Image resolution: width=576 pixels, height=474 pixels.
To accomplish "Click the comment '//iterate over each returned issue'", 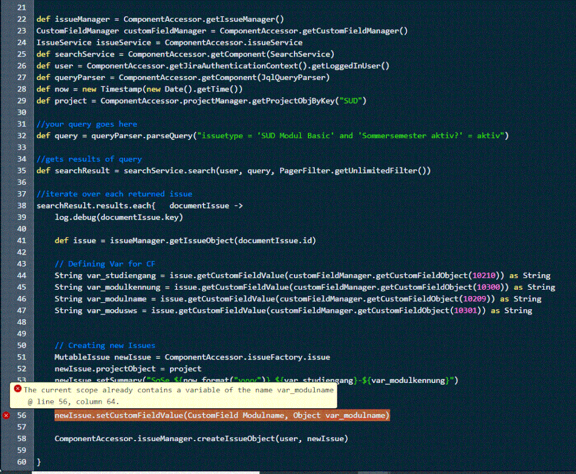I will [x=114, y=194].
